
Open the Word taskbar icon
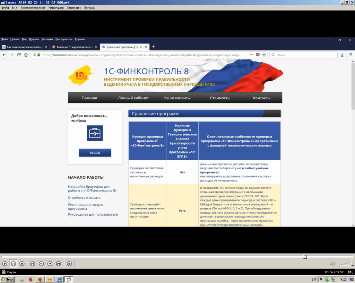tap(59, 280)
